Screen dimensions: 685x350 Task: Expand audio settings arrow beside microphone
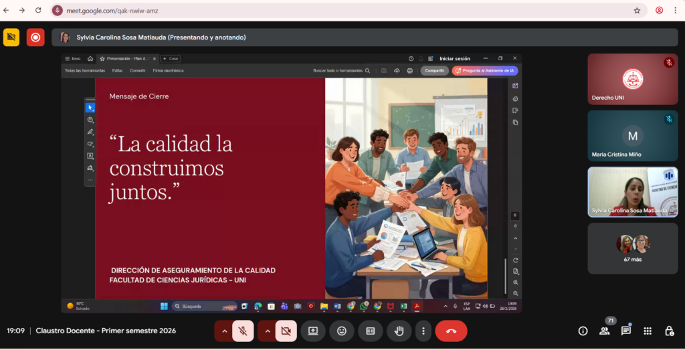coord(223,331)
